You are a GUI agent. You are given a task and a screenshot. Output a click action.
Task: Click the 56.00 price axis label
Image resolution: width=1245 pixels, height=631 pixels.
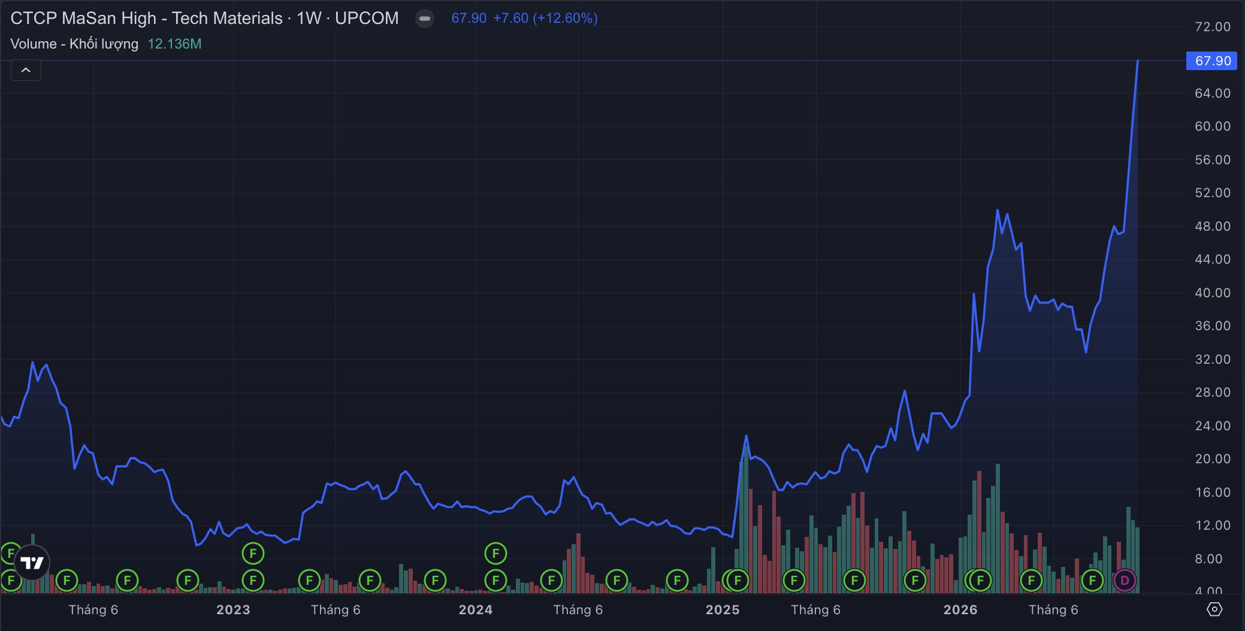click(x=1213, y=159)
